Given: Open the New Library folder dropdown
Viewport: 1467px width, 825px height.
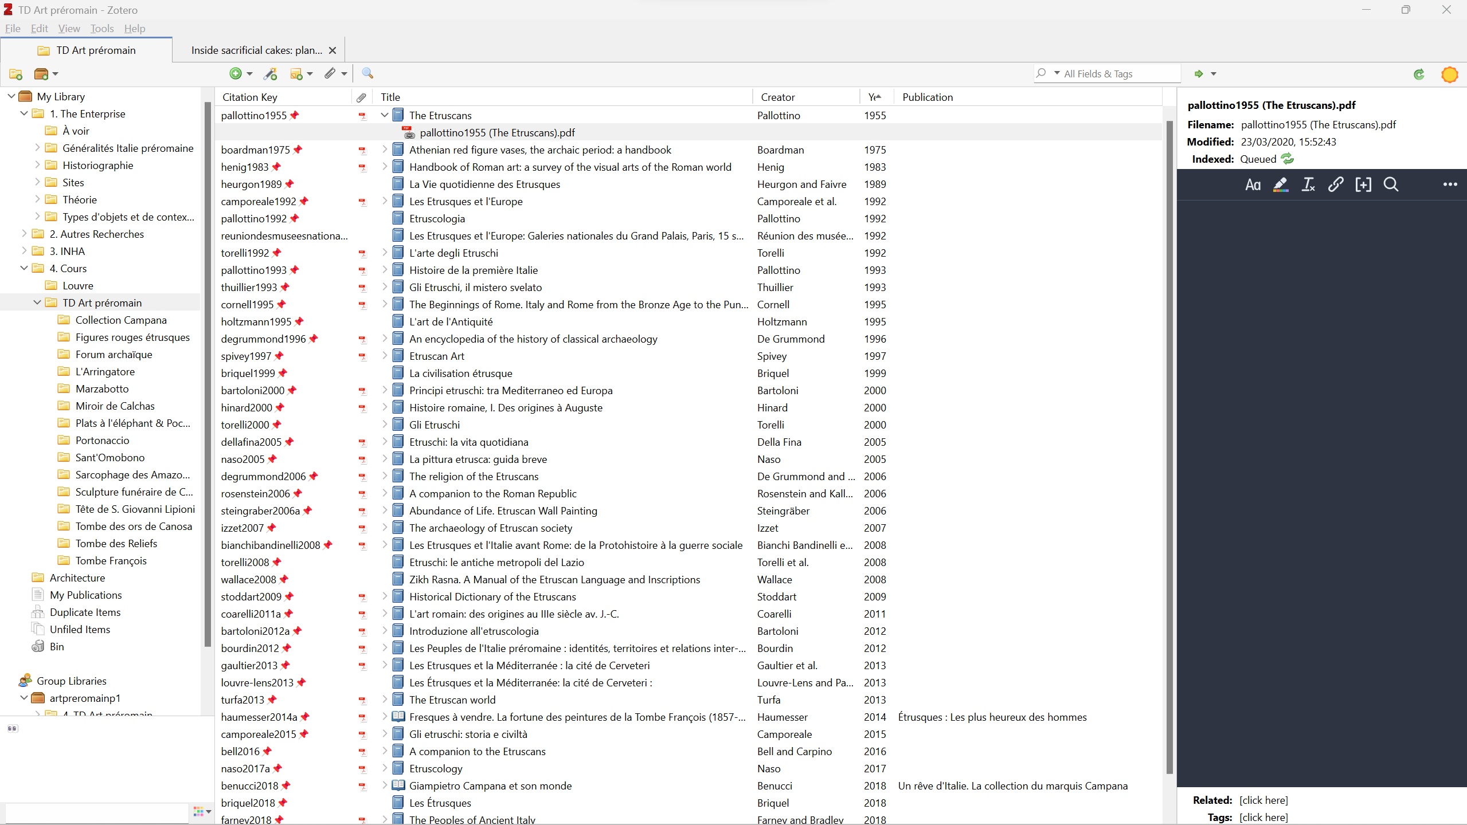Looking at the screenshot, I should pyautogui.click(x=46, y=74).
